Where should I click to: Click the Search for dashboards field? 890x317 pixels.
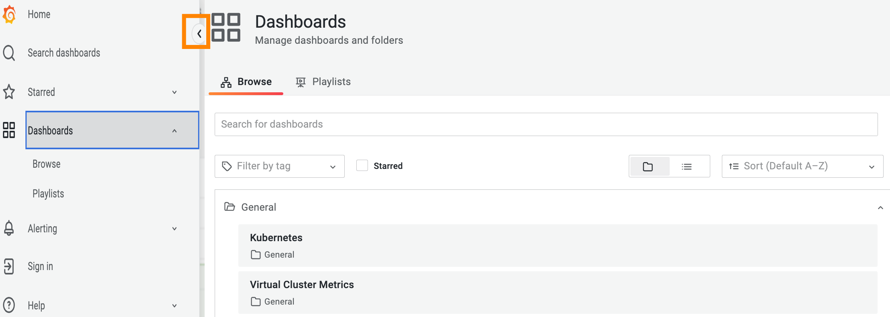pyautogui.click(x=546, y=124)
